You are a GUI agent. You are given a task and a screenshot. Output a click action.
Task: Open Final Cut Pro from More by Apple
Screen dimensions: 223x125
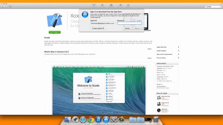point(159,98)
